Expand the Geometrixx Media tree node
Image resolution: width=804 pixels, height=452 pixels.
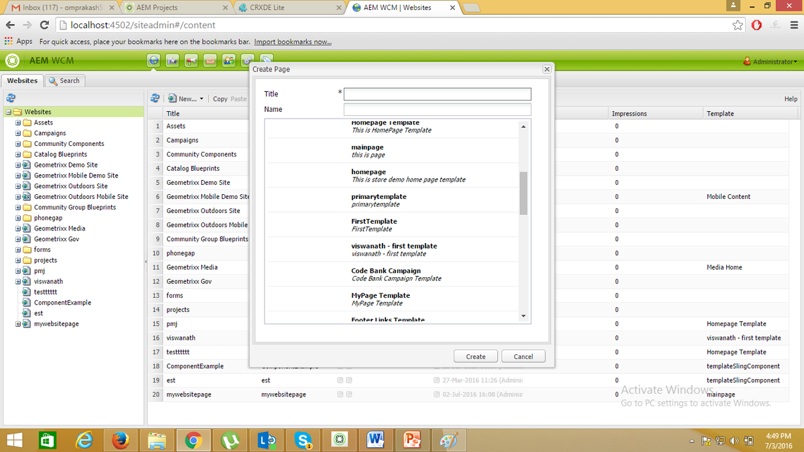pos(18,228)
